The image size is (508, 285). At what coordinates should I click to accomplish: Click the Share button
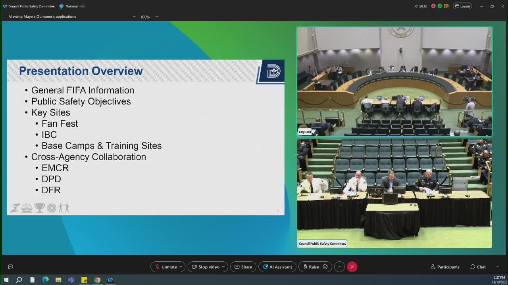[243, 267]
